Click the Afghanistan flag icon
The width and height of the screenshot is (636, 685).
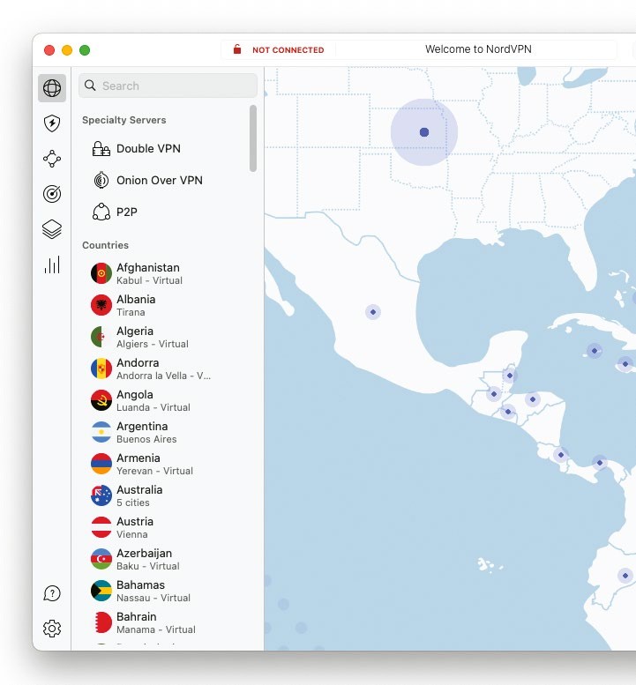click(101, 273)
